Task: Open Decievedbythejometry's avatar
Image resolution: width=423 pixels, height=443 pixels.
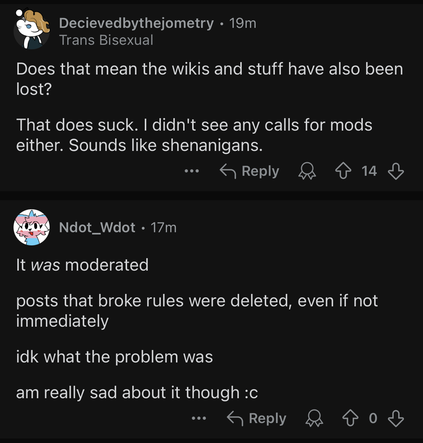Action: coord(32,29)
